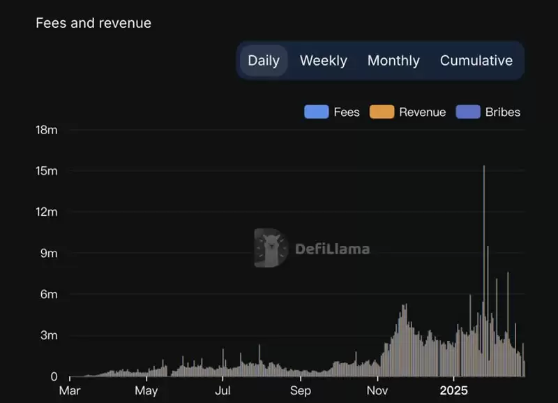This screenshot has width=558, height=403.
Task: Click the orange Revenue color swatch
Action: click(x=382, y=112)
